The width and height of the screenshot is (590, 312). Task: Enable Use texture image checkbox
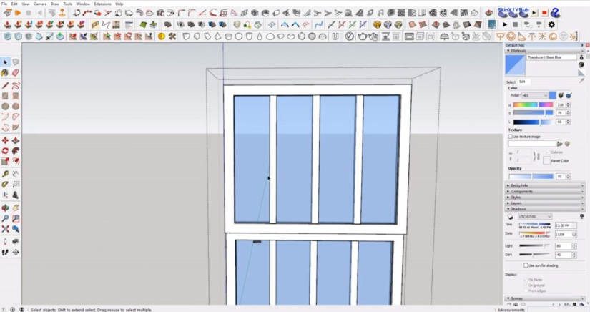click(x=511, y=137)
